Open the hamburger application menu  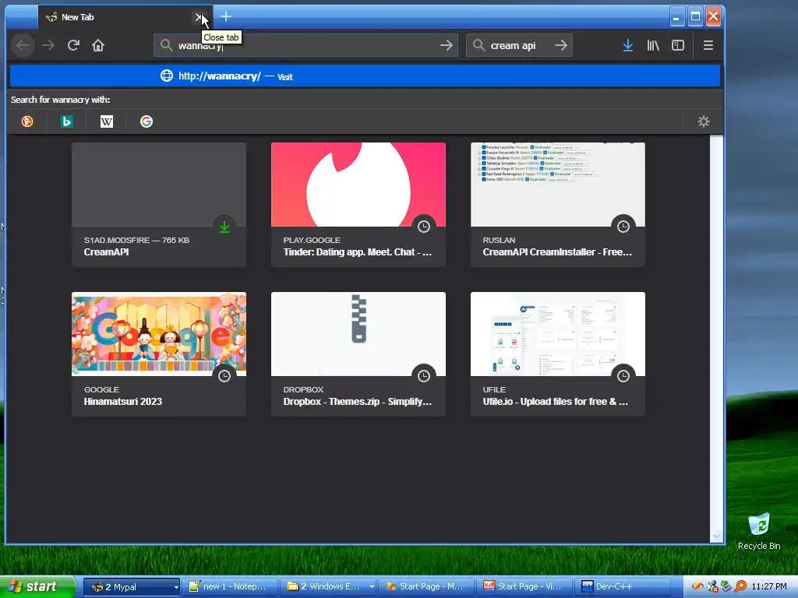tap(708, 46)
